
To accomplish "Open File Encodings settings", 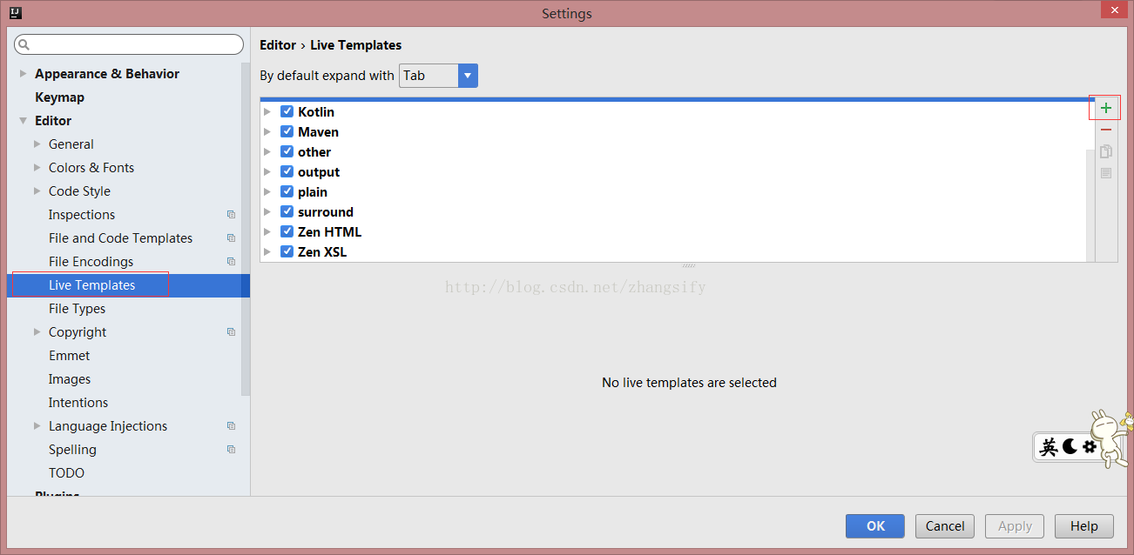I will (91, 262).
